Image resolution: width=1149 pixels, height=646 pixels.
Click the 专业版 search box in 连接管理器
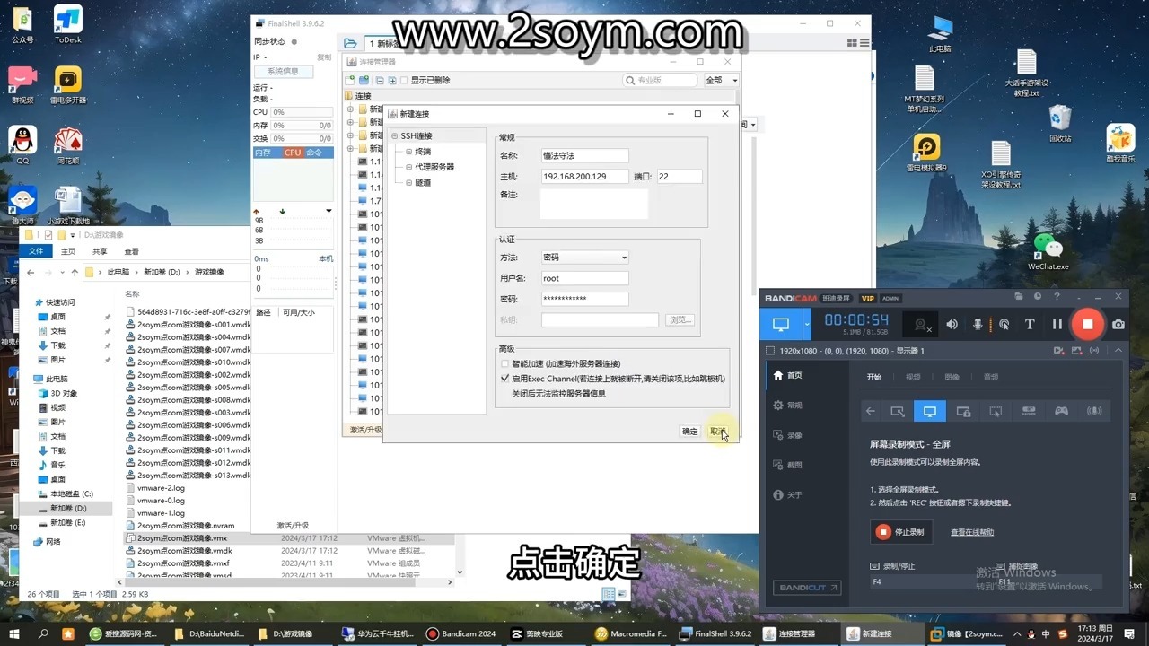[661, 80]
